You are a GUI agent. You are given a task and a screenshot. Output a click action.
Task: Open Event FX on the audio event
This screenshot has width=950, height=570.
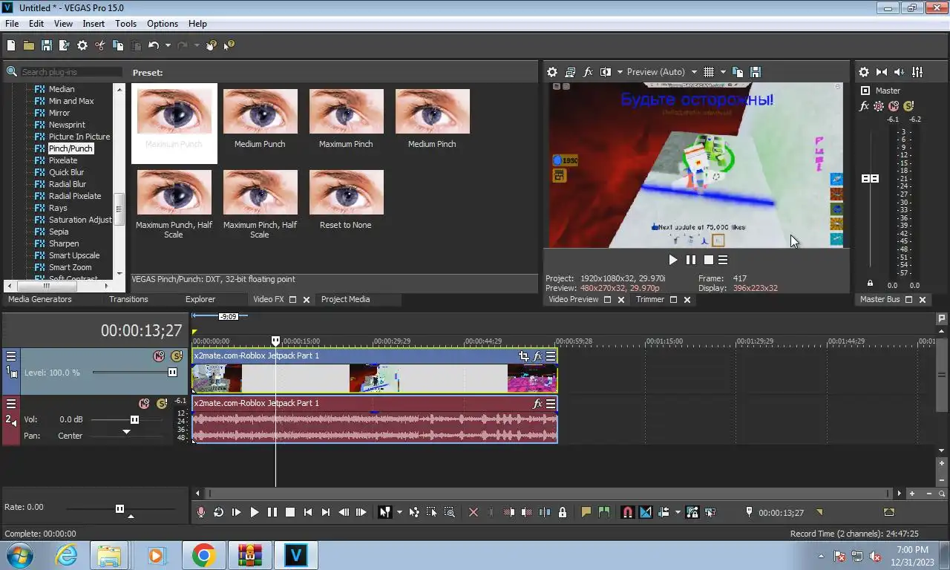[537, 404]
